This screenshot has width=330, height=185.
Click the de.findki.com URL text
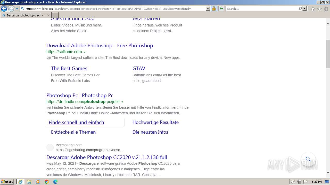(83, 101)
